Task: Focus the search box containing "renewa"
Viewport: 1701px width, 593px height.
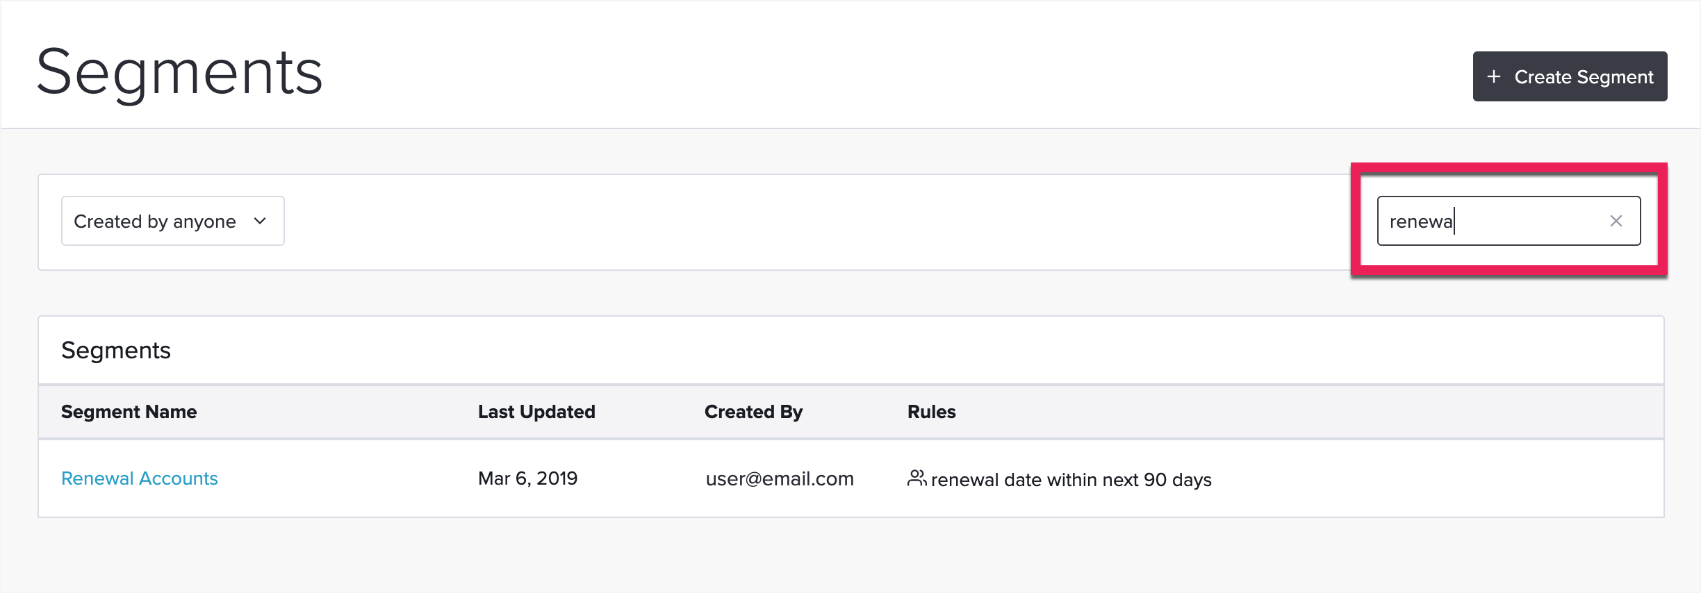Action: (x=1509, y=221)
